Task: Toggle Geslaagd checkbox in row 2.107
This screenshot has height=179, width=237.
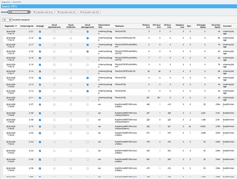Action: coord(40,105)
